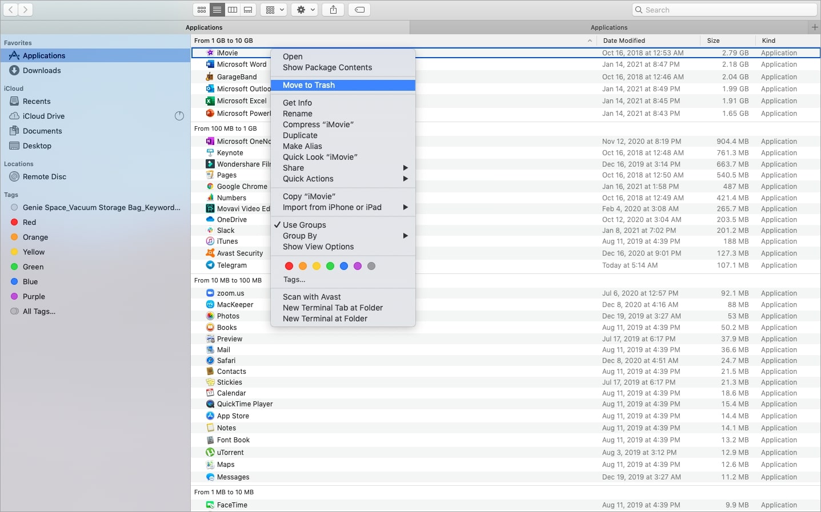
Task: Expand the Share submenu
Action: coord(343,168)
